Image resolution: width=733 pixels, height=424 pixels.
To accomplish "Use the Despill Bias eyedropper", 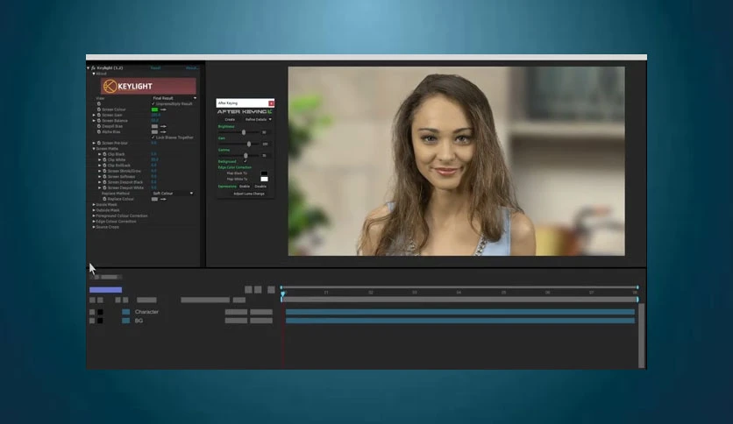I will 163,126.
